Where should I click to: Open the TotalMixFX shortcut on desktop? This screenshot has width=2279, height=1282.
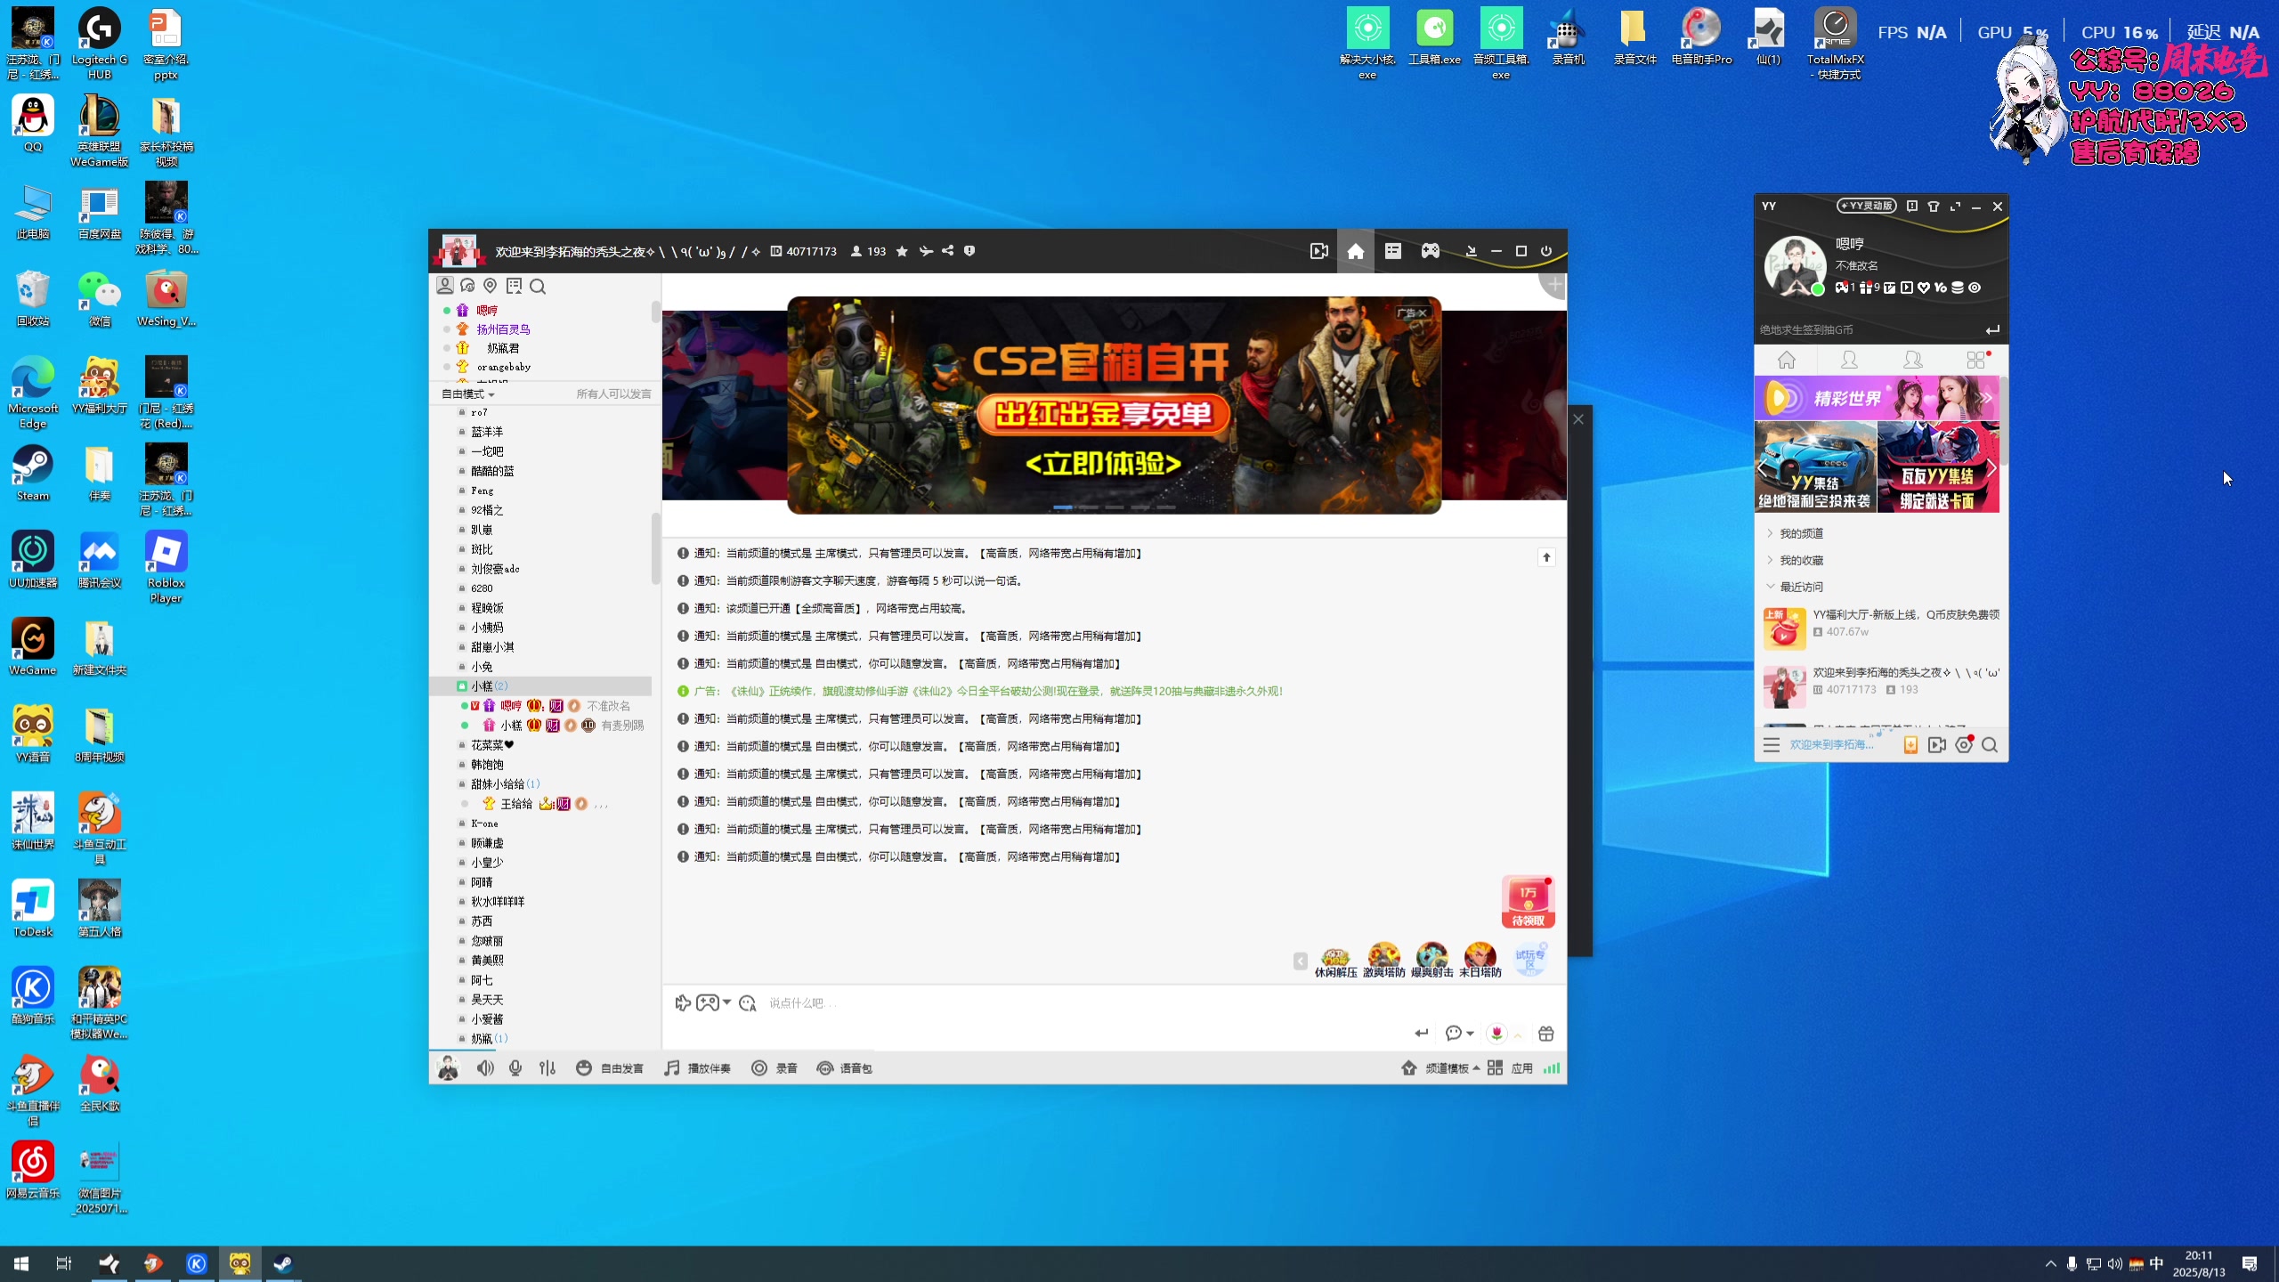point(1835,45)
